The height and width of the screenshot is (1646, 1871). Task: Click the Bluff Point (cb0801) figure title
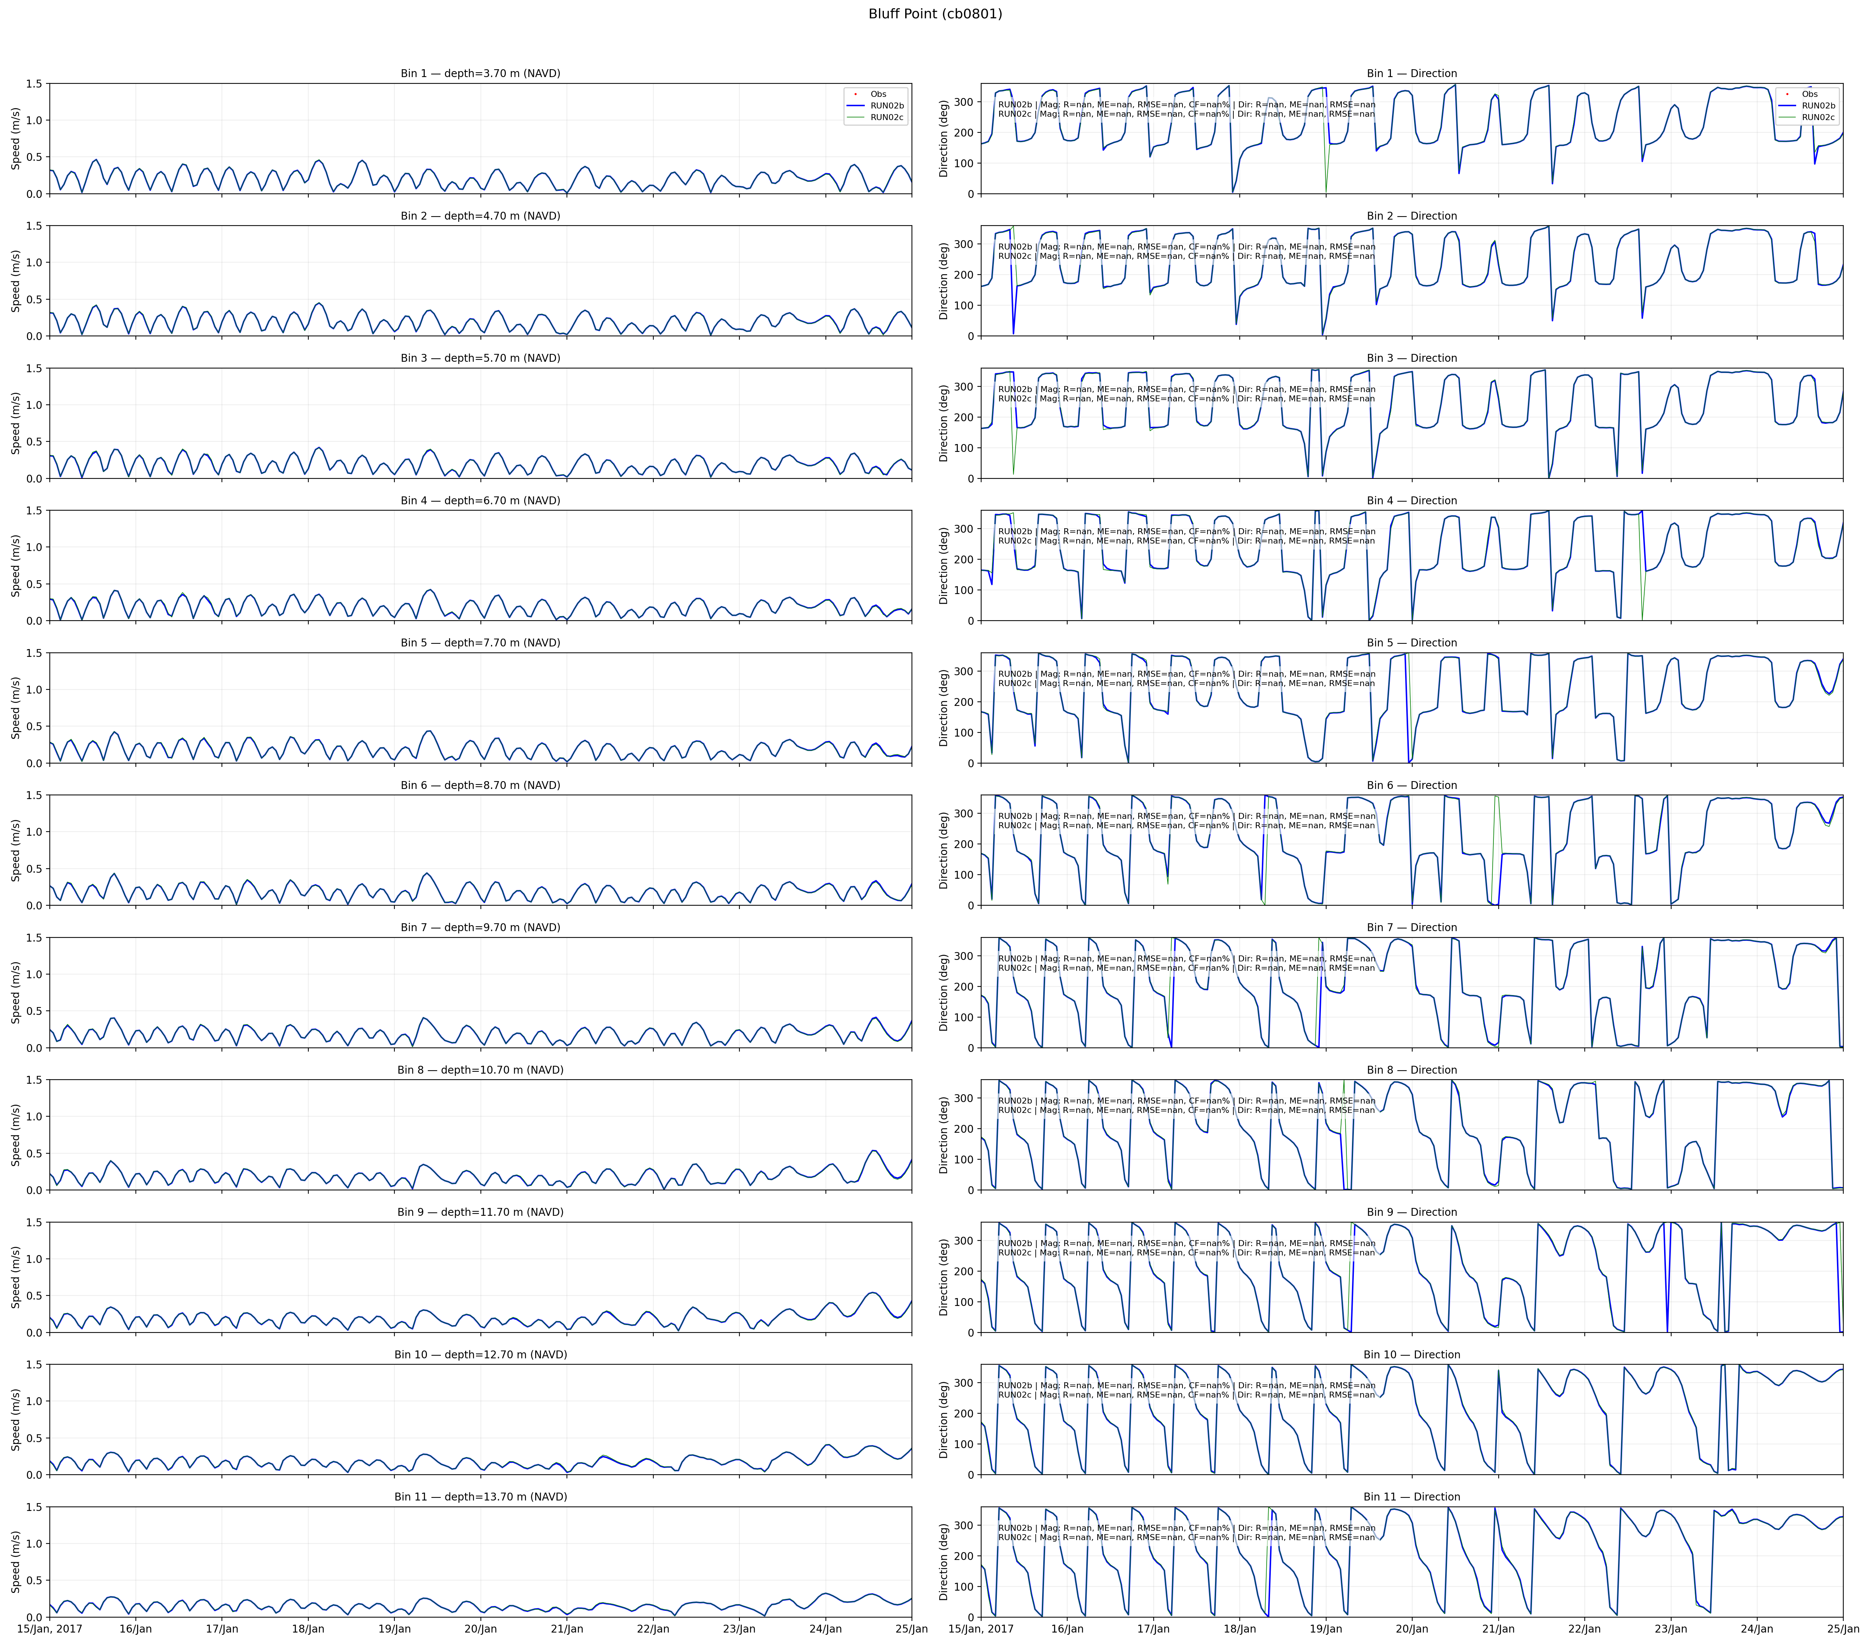click(935, 14)
